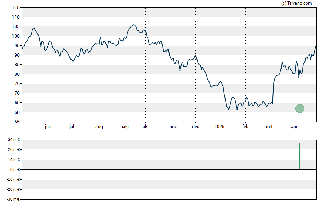Click the tall green volume bar in April
The height and width of the screenshot is (205, 323).
click(299, 156)
